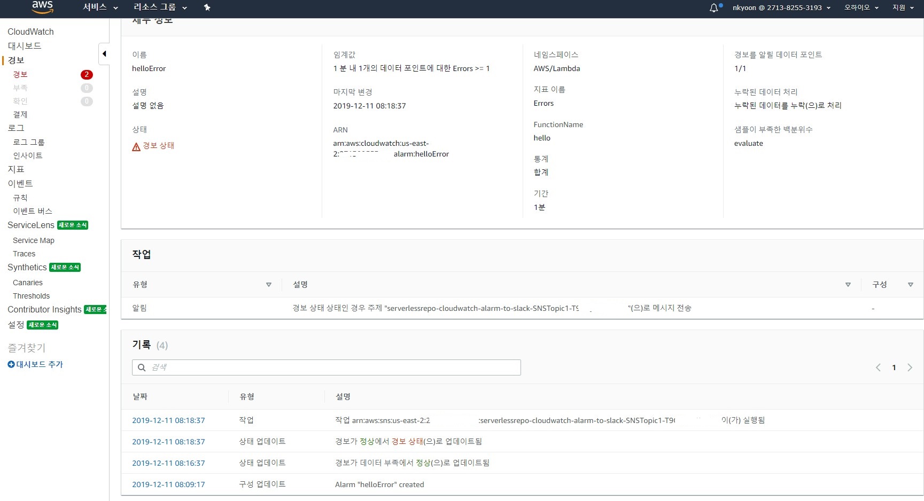The width and height of the screenshot is (924, 501).
Task: Open the 오하이오 region selector
Action: pos(861,7)
